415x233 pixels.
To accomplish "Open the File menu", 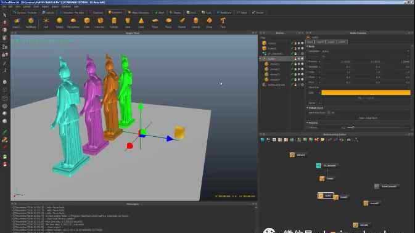I will 4,7.
